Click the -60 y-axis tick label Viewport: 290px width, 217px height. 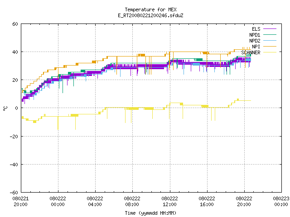pos(14,193)
